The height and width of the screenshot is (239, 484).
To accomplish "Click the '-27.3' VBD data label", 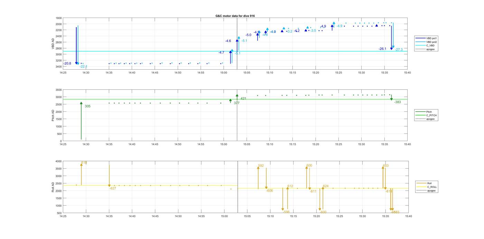I will [x=399, y=50].
